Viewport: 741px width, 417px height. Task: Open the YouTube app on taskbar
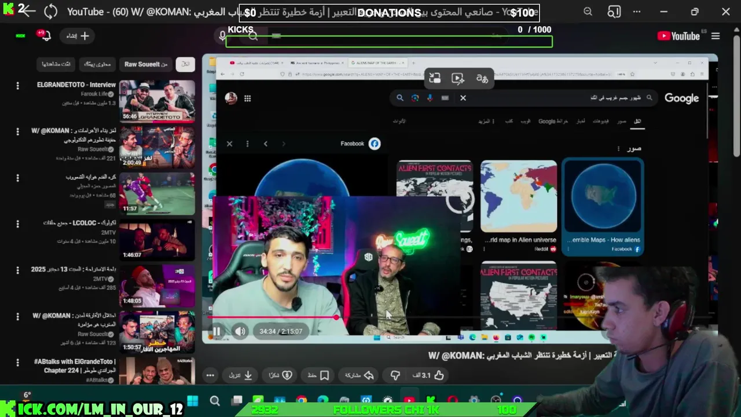pyautogui.click(x=409, y=401)
